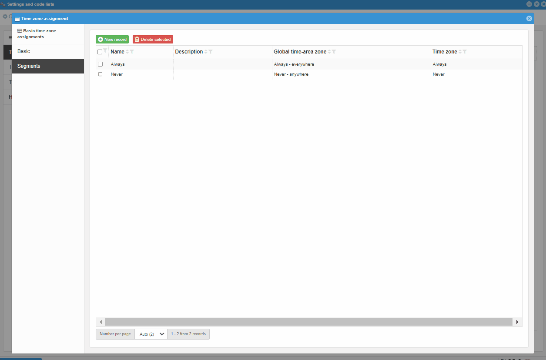Click the horizontal scrollbar right arrow
The width and height of the screenshot is (546, 360).
coord(517,322)
